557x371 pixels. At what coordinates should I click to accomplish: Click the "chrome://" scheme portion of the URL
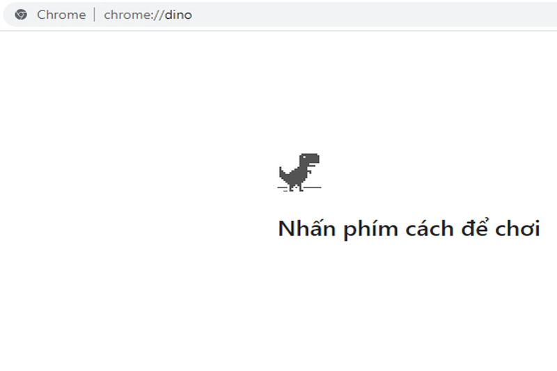134,15
